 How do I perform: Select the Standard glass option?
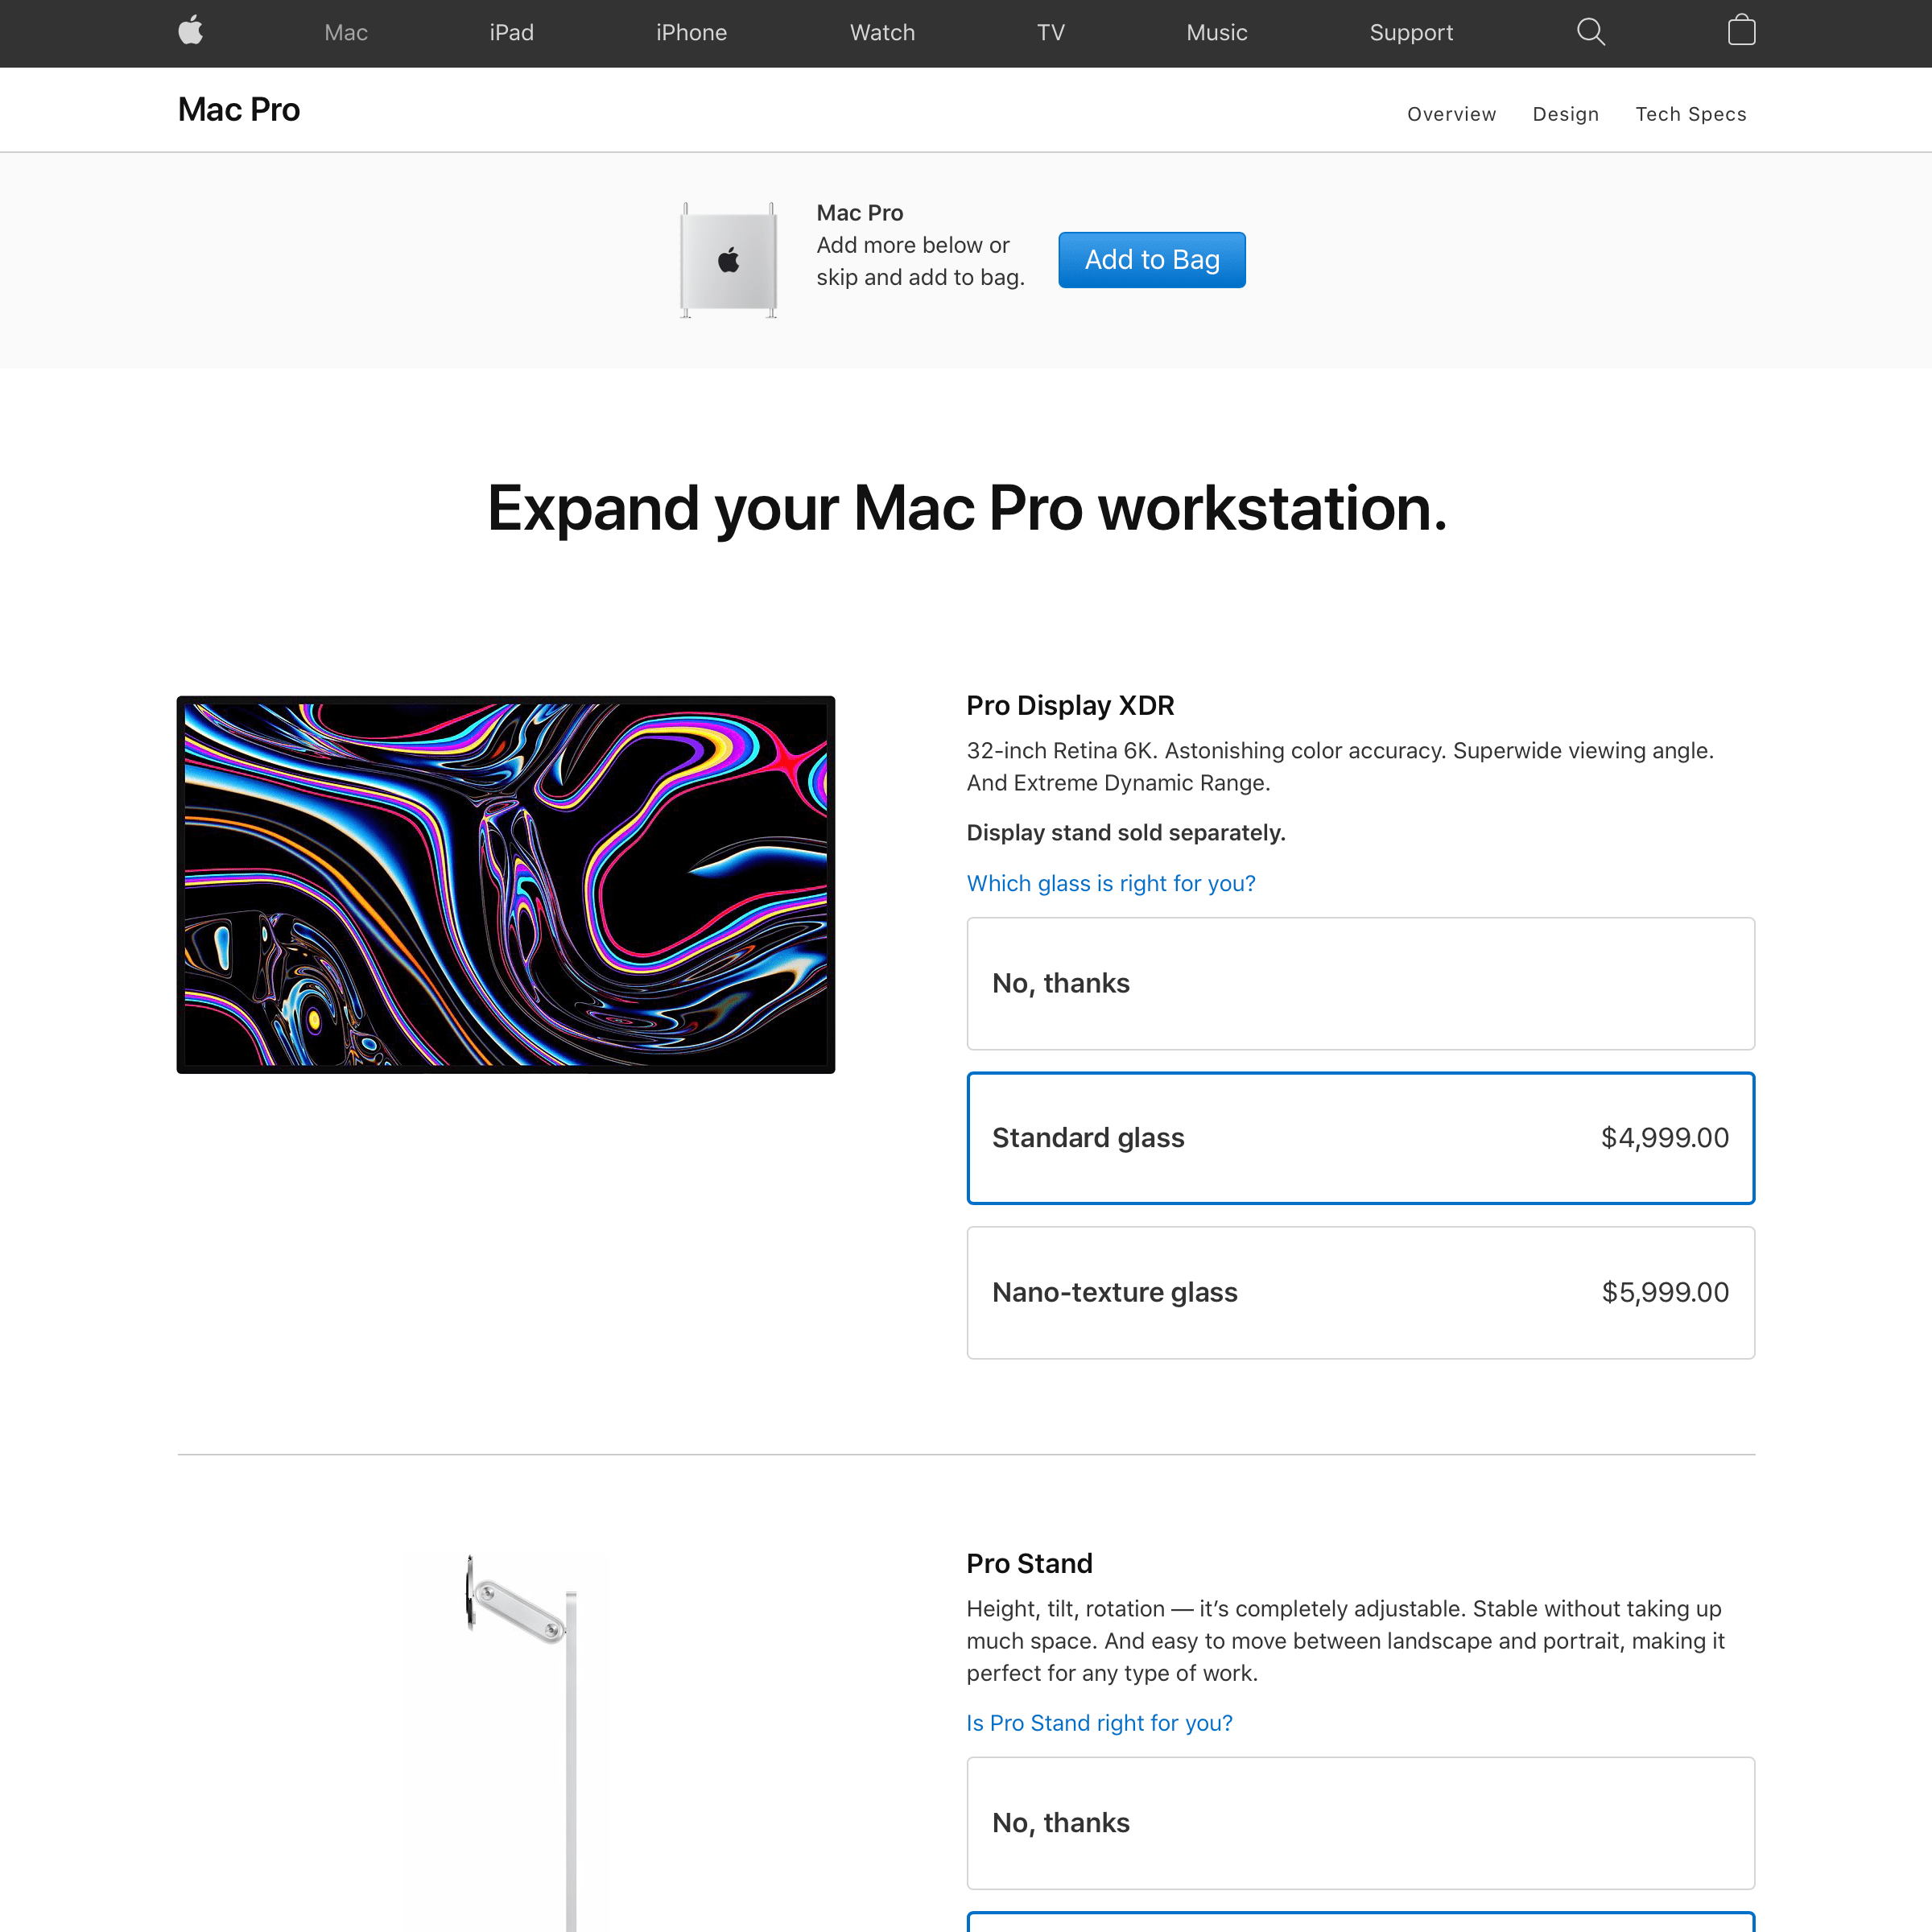tap(1360, 1138)
